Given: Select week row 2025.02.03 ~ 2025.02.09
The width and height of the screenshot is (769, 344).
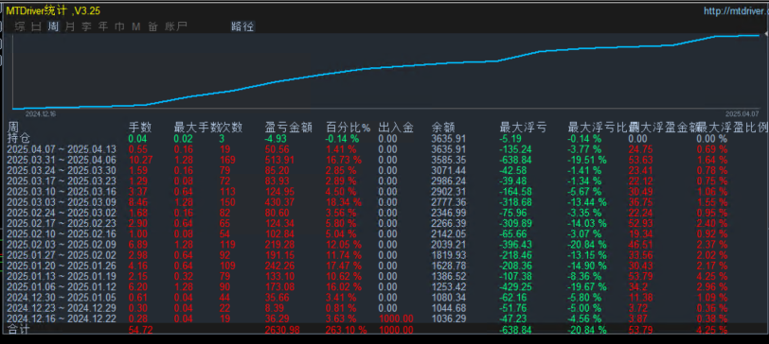Looking at the screenshot, I should [x=62, y=245].
